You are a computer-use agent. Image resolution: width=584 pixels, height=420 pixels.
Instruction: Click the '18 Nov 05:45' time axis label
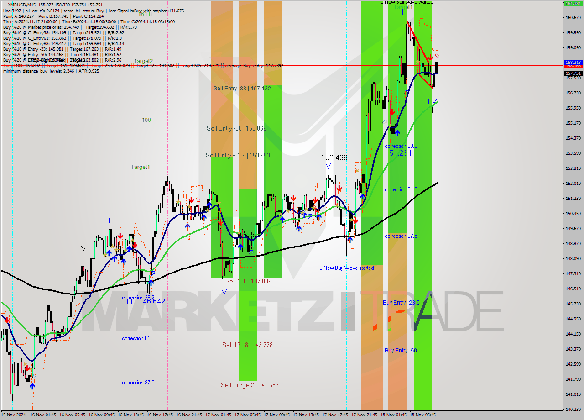tap(423, 415)
